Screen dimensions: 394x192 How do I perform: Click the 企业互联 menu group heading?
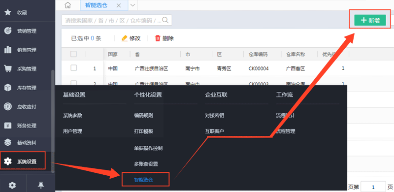(x=216, y=95)
